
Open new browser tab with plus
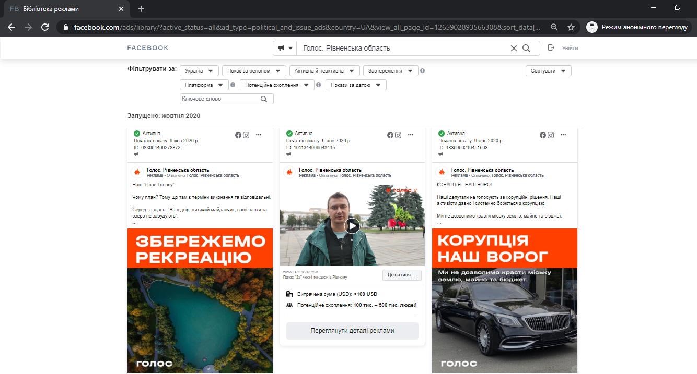coord(141,9)
